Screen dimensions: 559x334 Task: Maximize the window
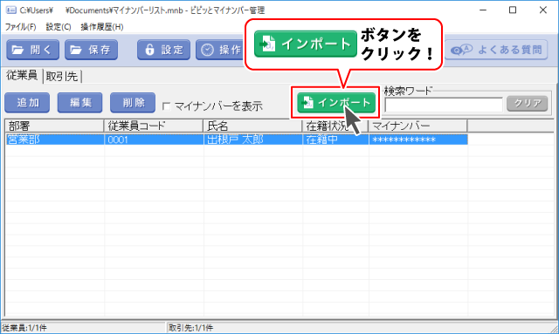(x=513, y=10)
